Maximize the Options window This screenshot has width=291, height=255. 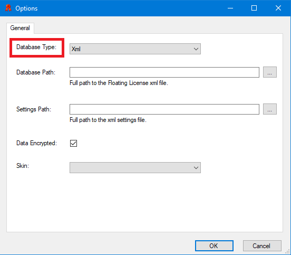coord(254,8)
